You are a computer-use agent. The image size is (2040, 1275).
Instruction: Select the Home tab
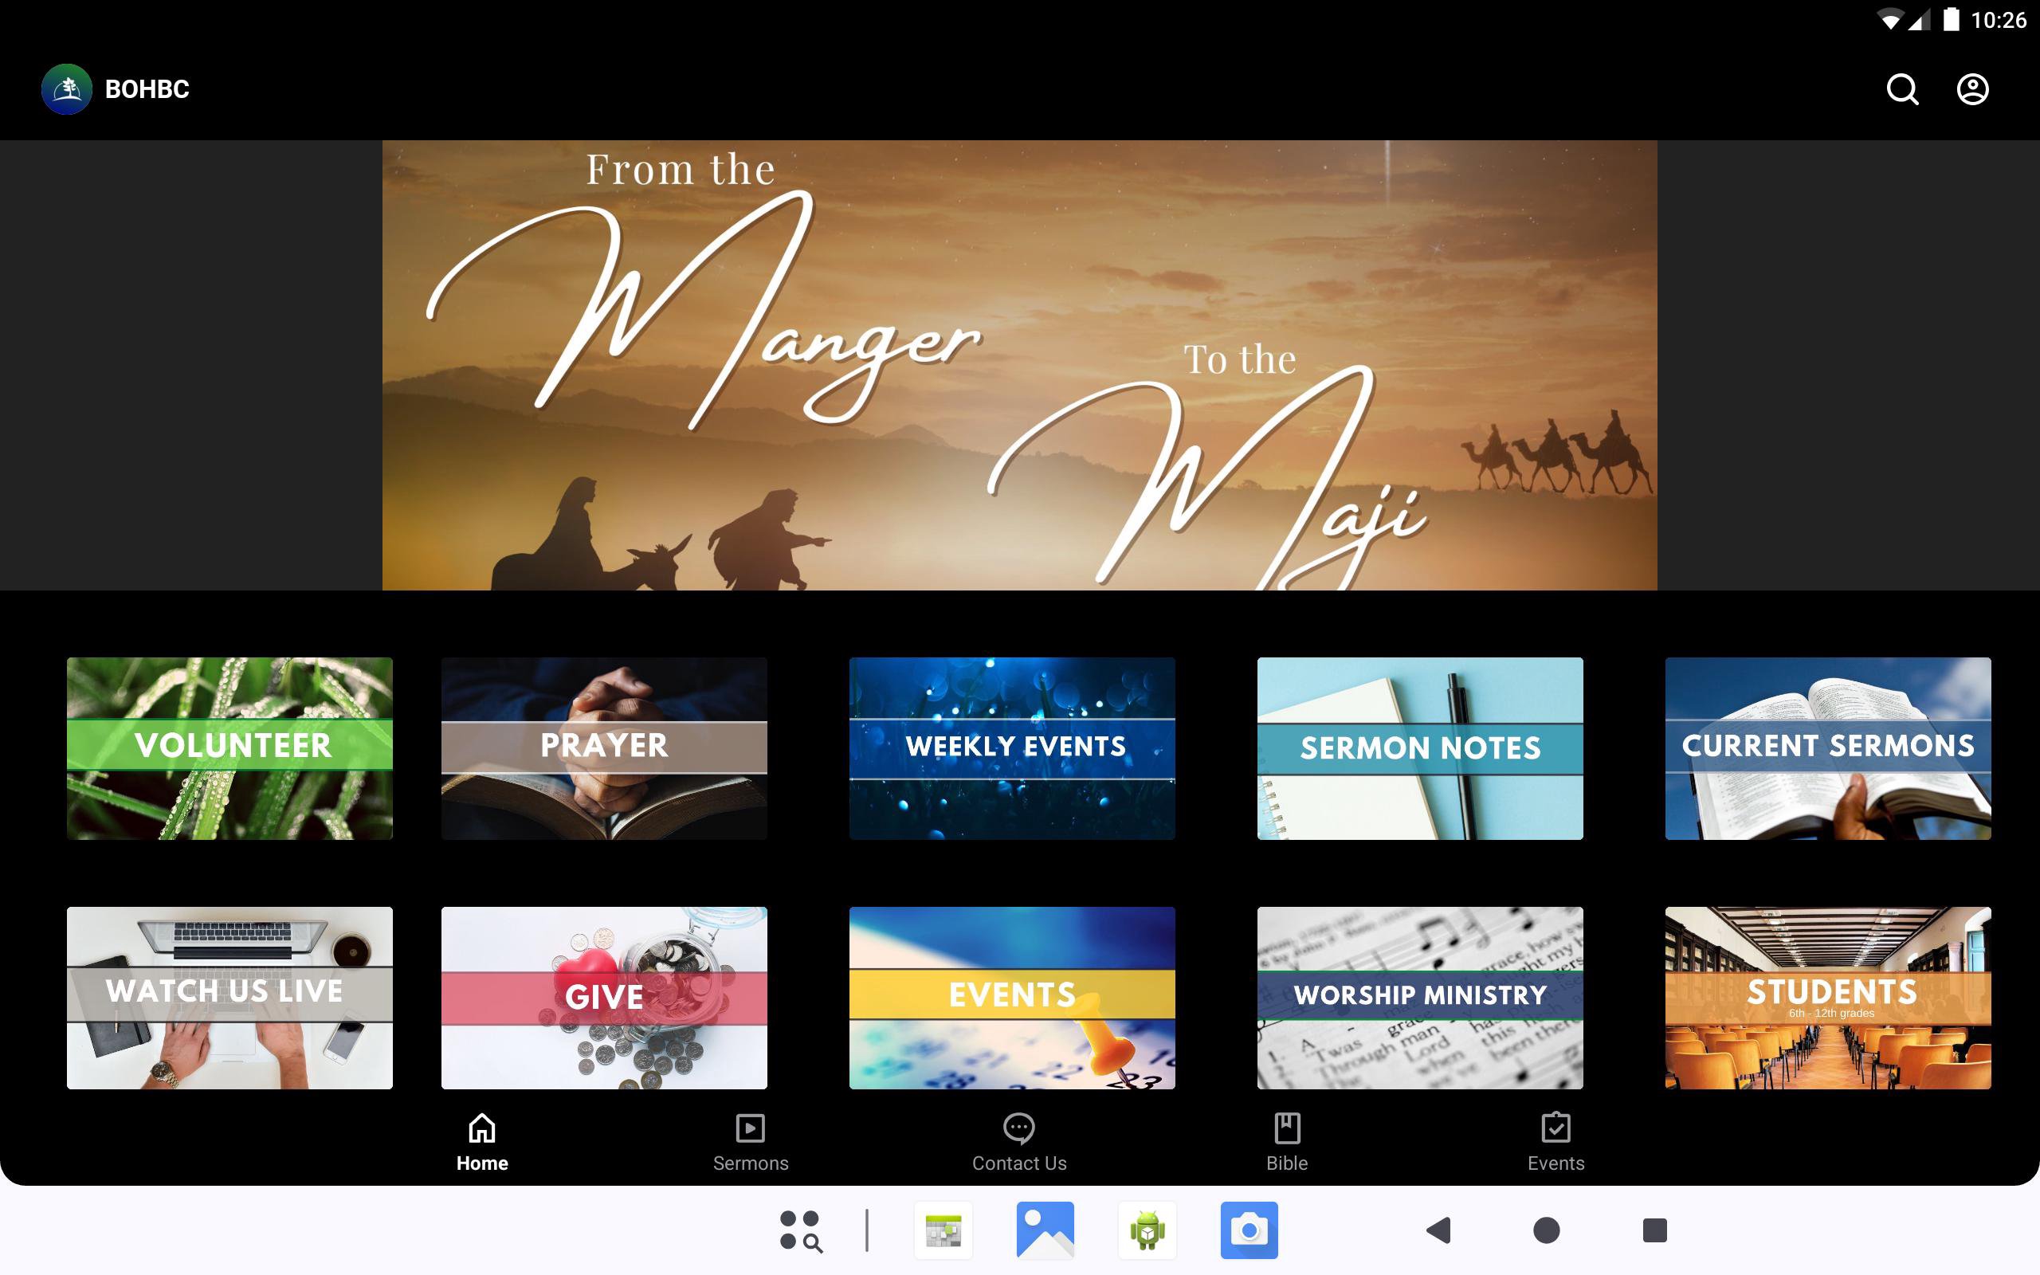click(x=482, y=1142)
